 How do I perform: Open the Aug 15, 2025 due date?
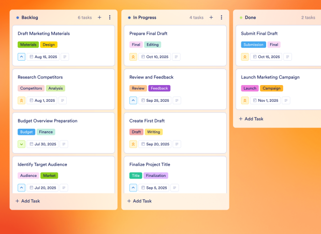click(x=43, y=57)
